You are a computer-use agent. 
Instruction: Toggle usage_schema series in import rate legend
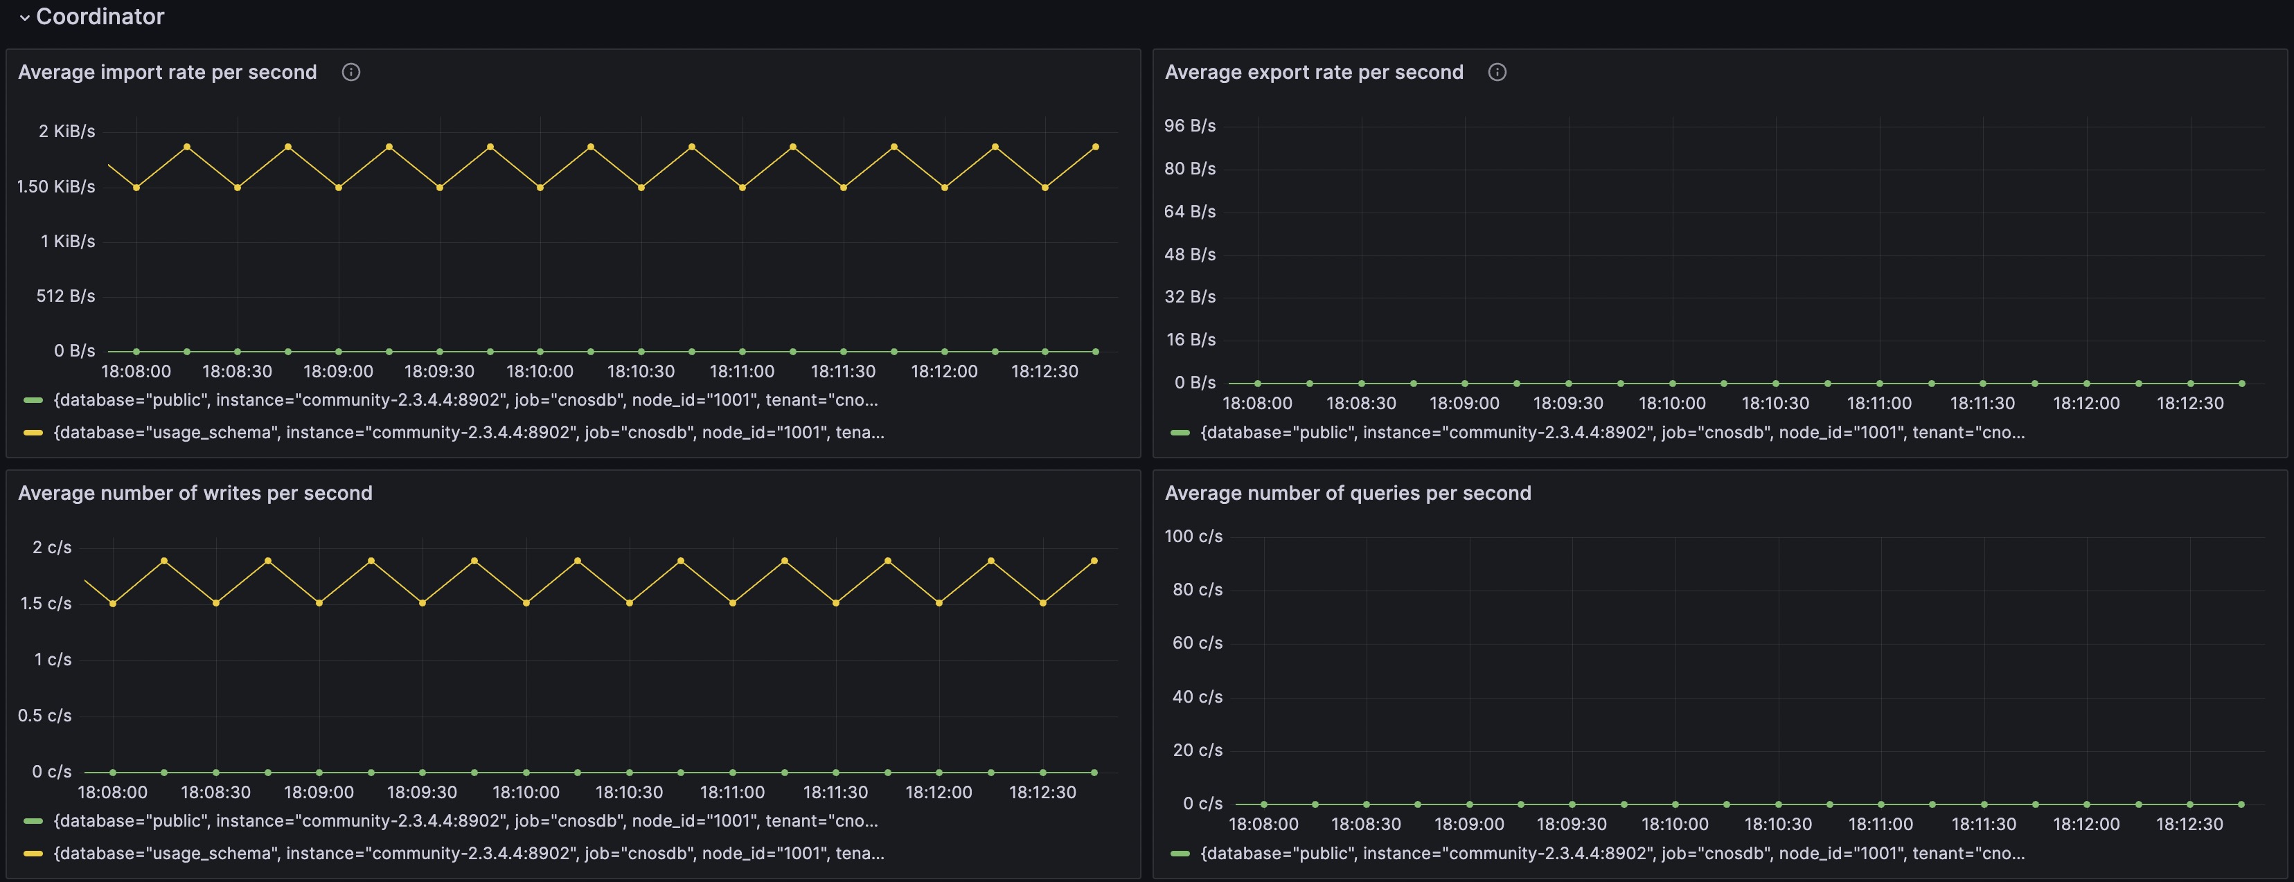(470, 433)
